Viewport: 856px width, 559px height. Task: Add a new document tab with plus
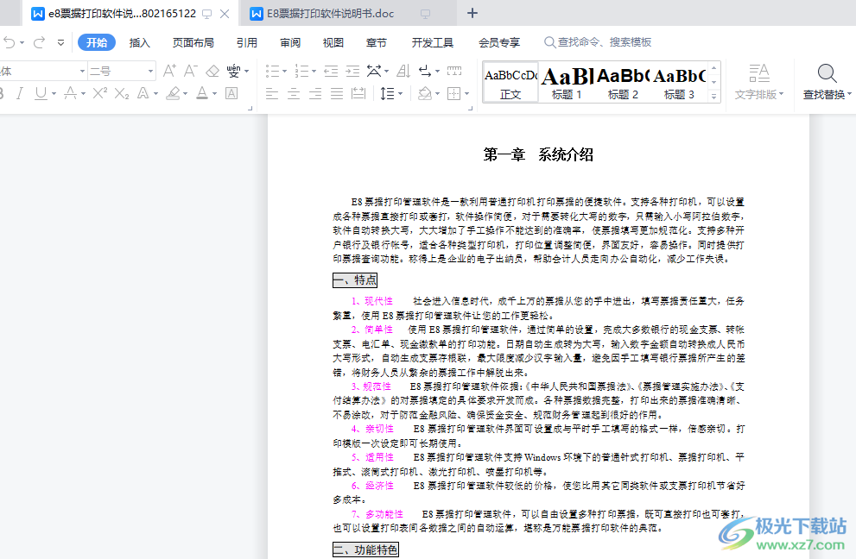[x=472, y=13]
